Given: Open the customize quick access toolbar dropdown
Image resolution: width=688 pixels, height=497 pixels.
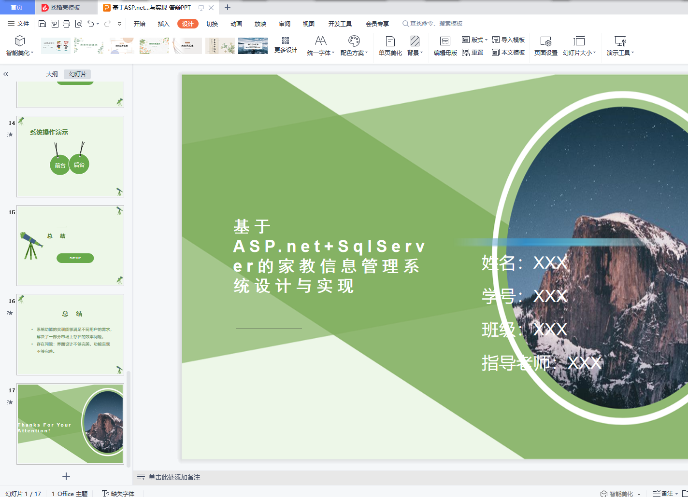Looking at the screenshot, I should 120,24.
